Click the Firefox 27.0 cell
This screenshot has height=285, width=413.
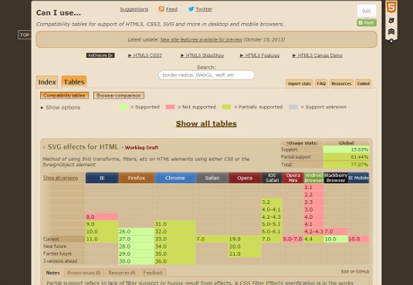point(137,239)
